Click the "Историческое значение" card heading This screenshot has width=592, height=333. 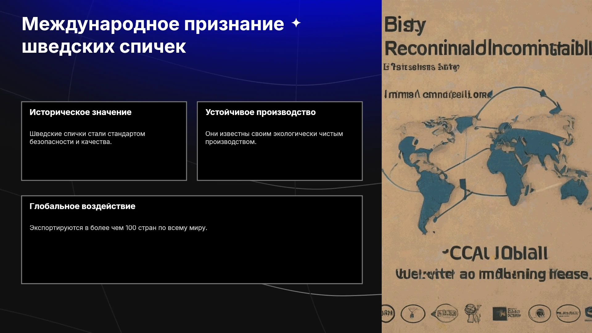point(80,112)
